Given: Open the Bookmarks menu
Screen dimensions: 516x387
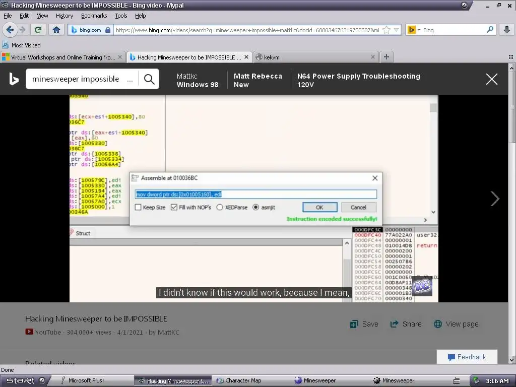Looking at the screenshot, I should coord(94,16).
